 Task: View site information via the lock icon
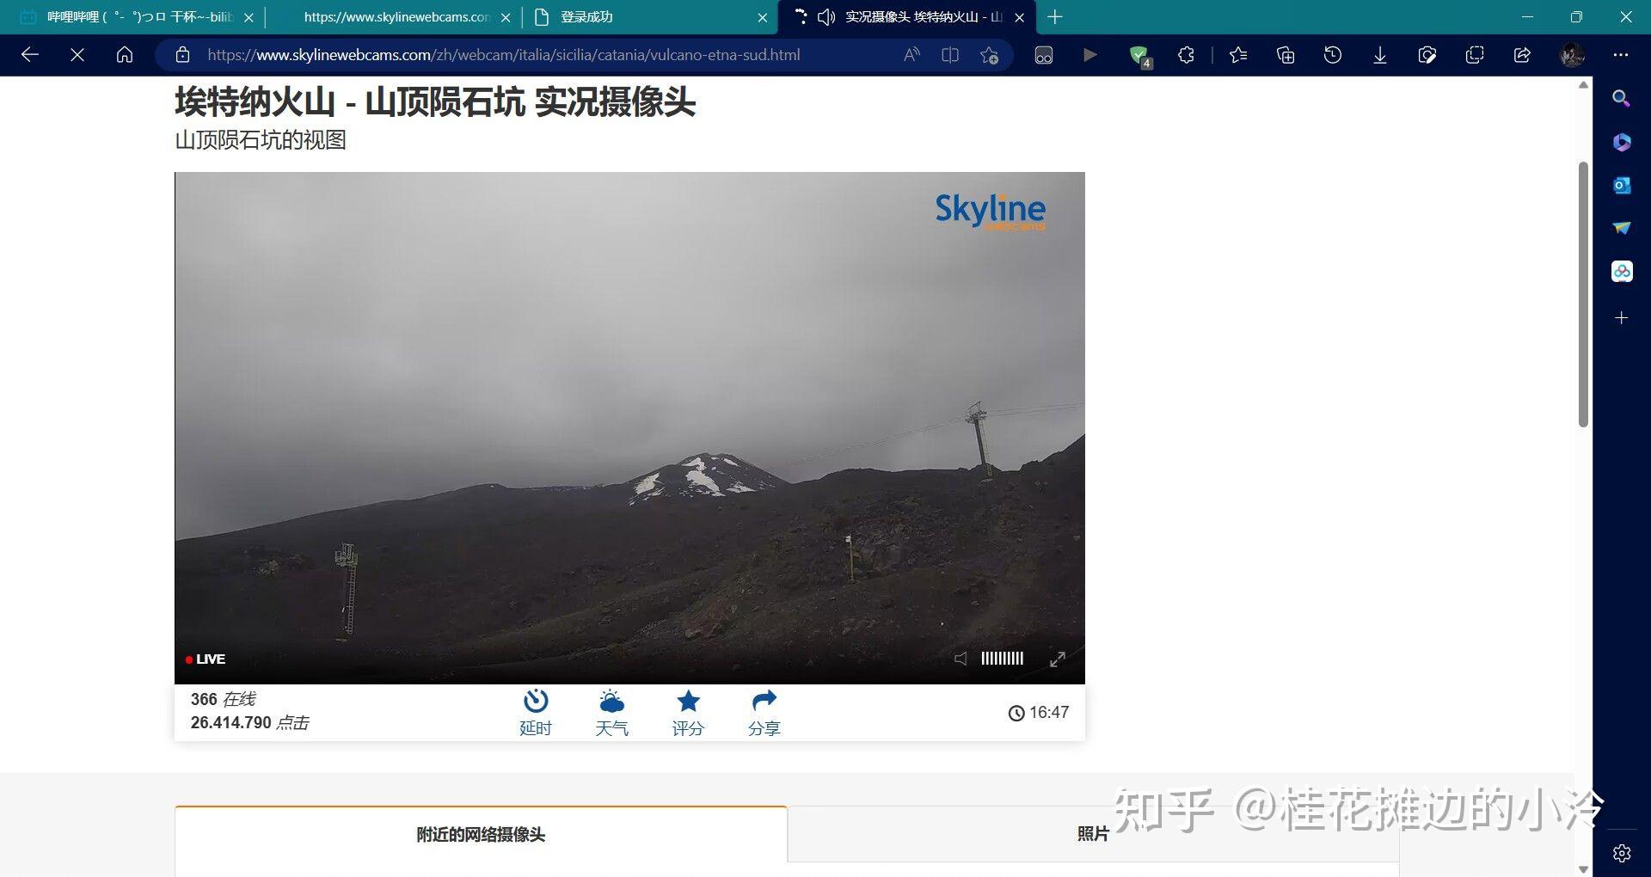click(182, 55)
